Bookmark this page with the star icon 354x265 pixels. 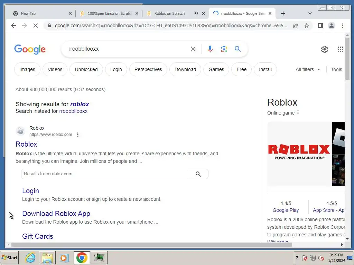pos(307,26)
